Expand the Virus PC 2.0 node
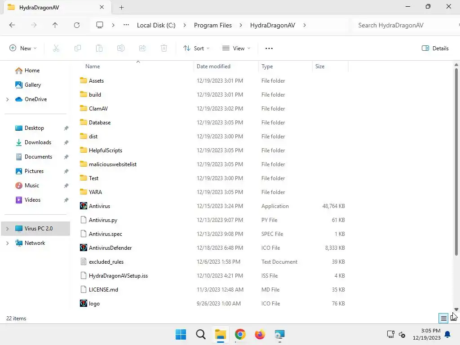 (7, 229)
